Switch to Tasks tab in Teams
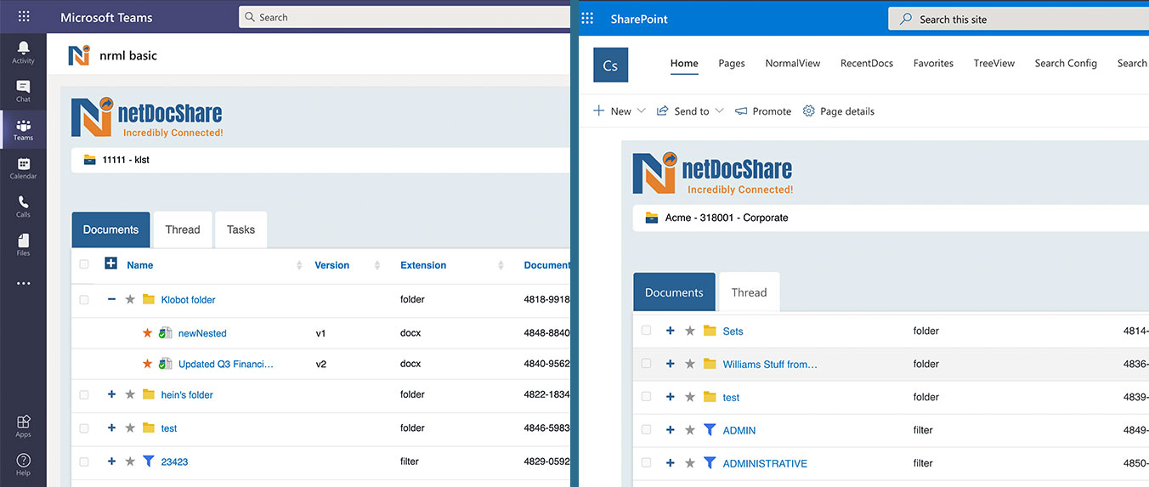Screen dimensions: 1149x487 [241, 229]
